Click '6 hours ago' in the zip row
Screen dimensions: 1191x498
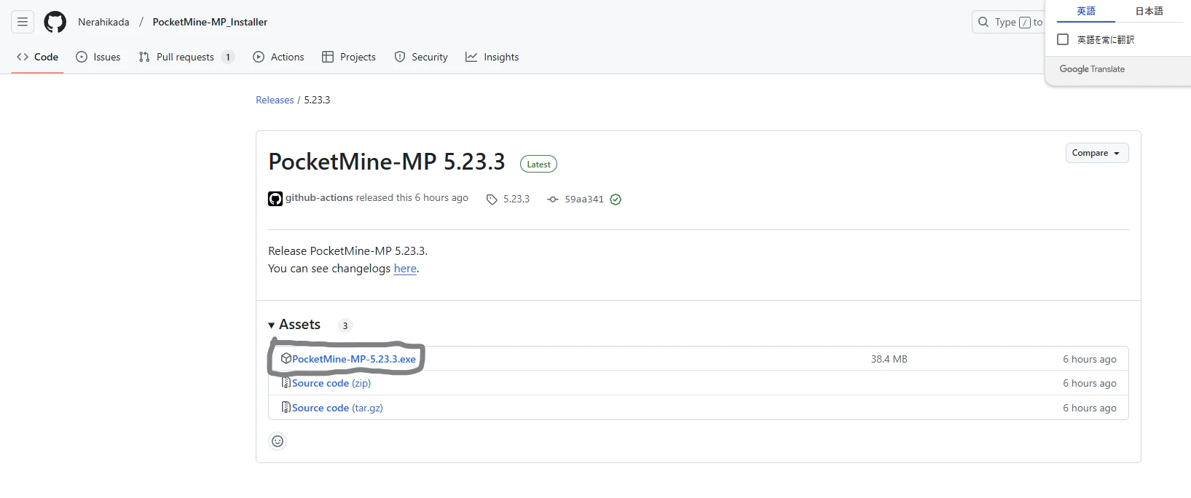1090,383
